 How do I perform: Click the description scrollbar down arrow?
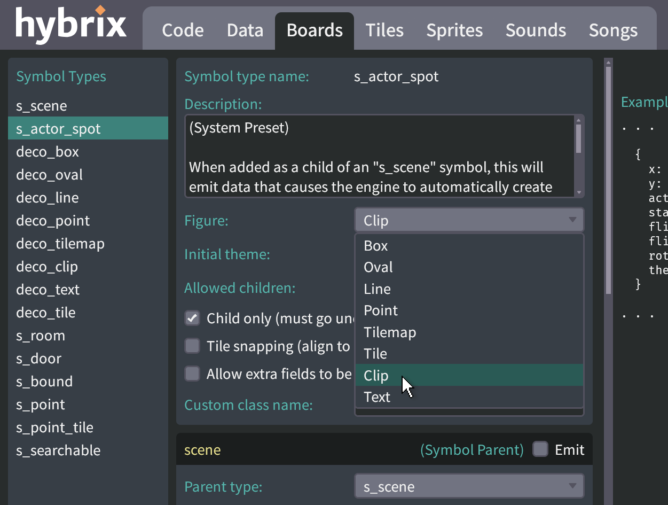click(578, 192)
